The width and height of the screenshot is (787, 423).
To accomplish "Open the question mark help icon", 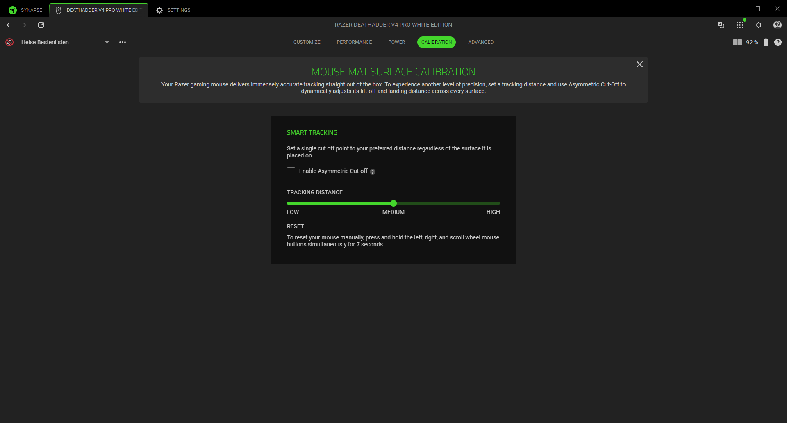I will [x=778, y=42].
